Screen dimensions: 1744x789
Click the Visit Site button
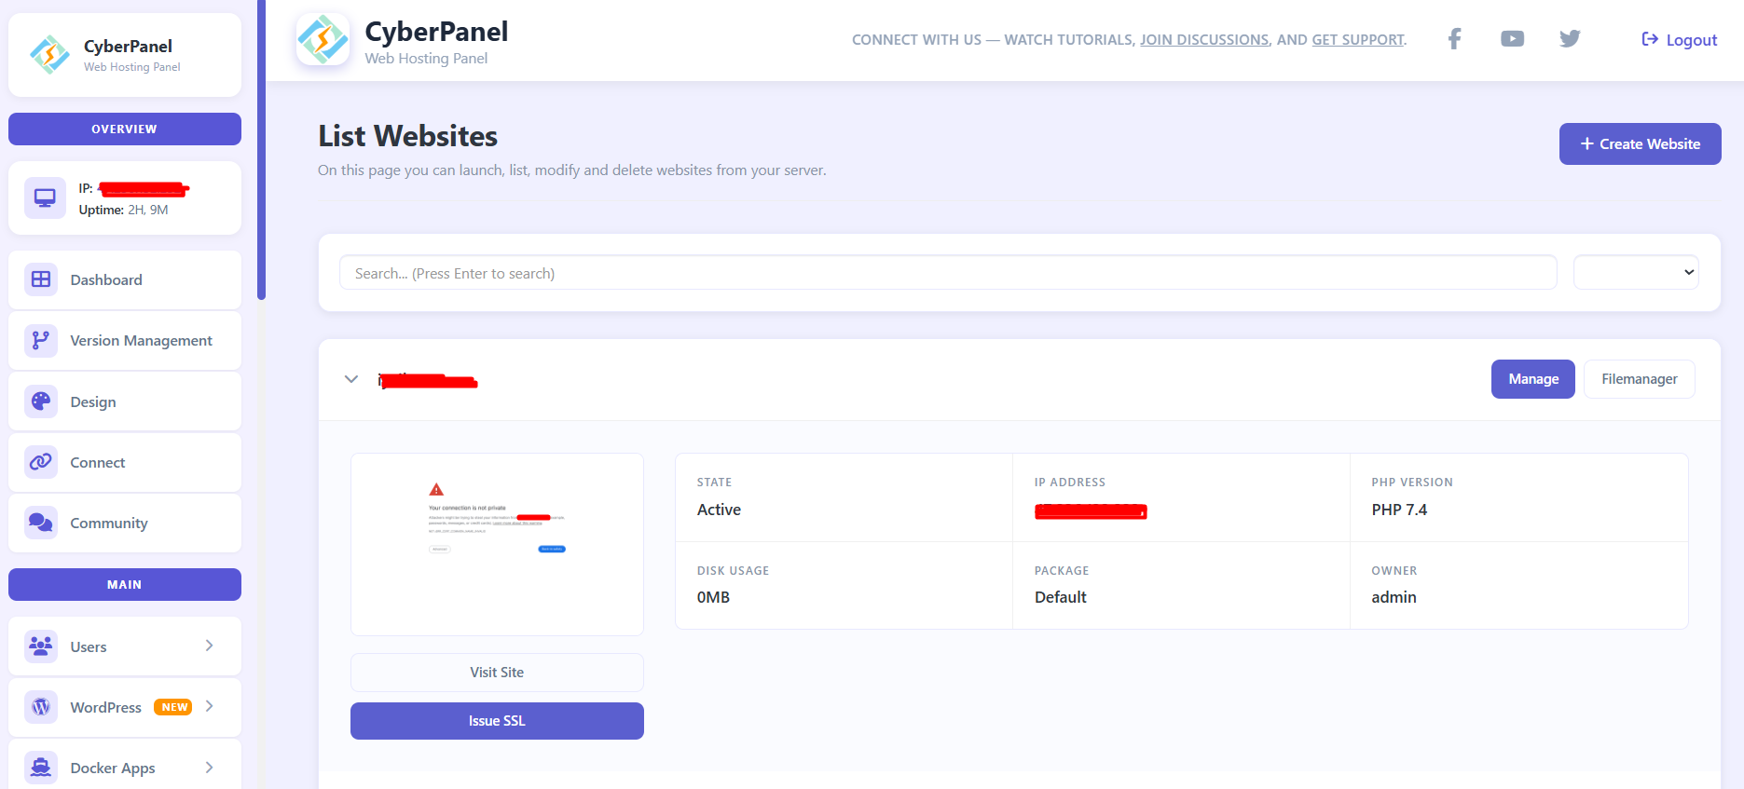[497, 673]
